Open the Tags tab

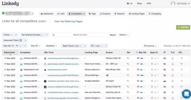click(x=92, y=14)
